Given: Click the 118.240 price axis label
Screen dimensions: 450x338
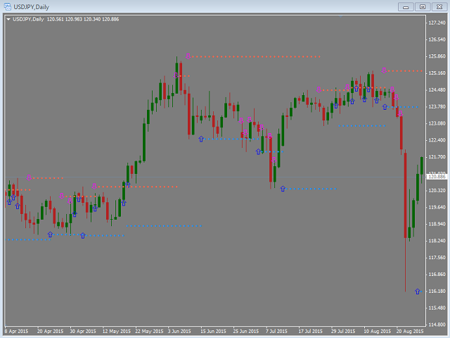Looking at the screenshot, I should [437, 241].
